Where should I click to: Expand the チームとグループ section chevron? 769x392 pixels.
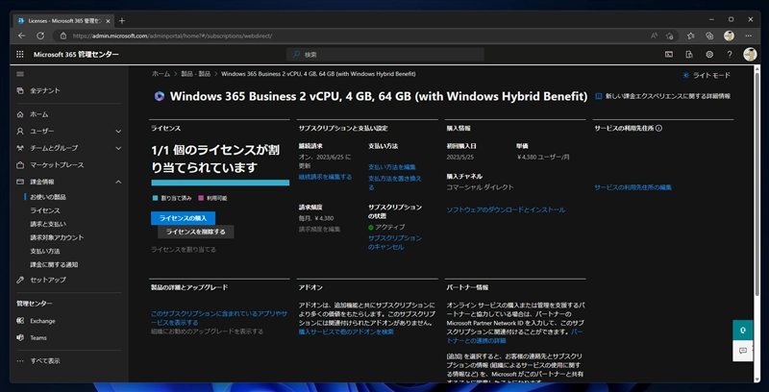(118, 148)
